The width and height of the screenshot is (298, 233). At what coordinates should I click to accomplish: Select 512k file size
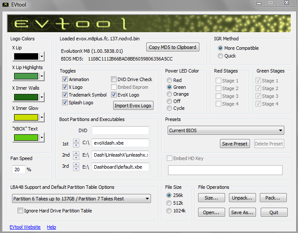tap(170, 203)
